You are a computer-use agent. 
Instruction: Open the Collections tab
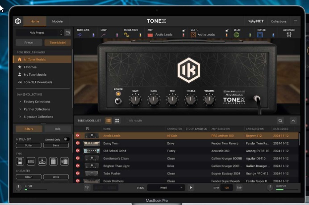279,21
